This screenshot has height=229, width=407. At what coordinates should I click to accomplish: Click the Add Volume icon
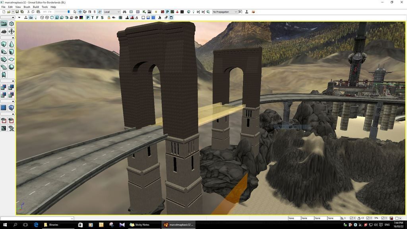point(12,107)
